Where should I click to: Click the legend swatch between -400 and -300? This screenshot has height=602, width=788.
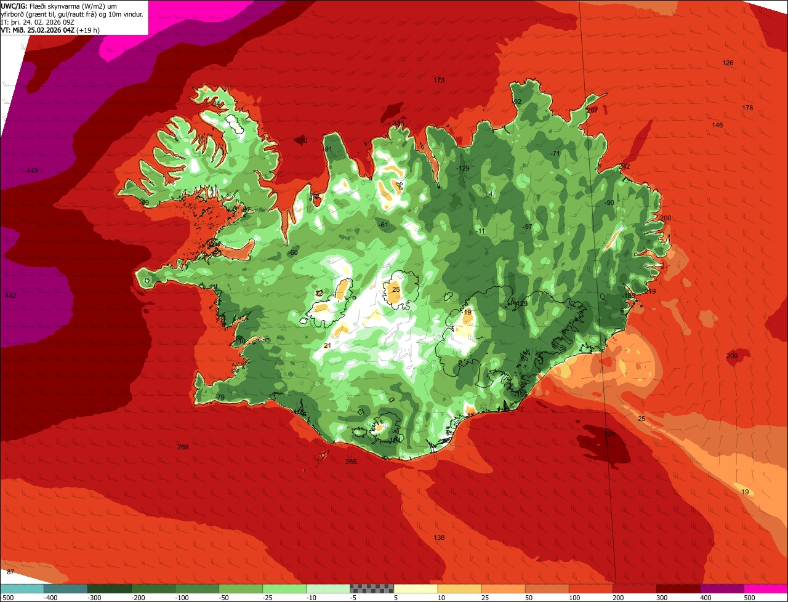coord(66,588)
